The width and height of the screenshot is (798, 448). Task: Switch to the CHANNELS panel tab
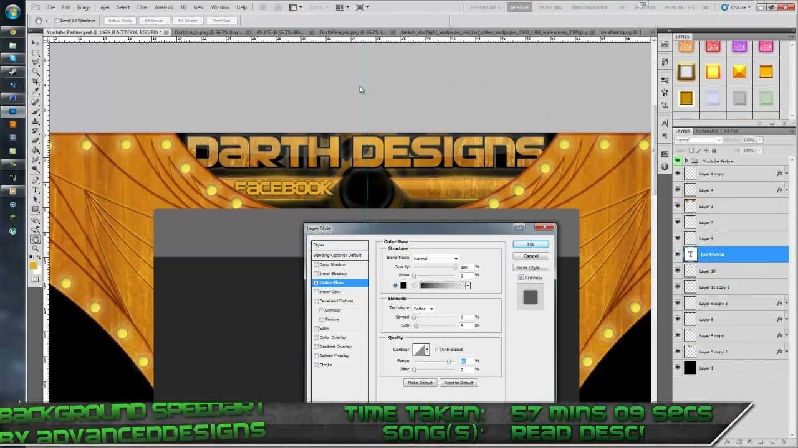(707, 131)
